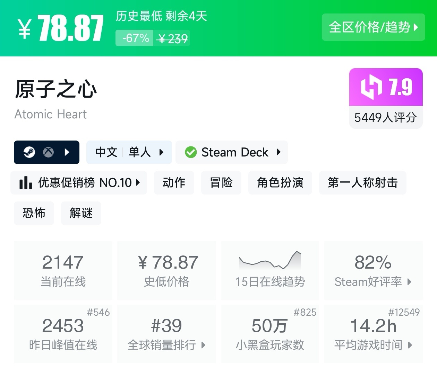Viewport: 437px width, 369px height.
Task: Click the 5449人评分 rating count
Action: [385, 117]
